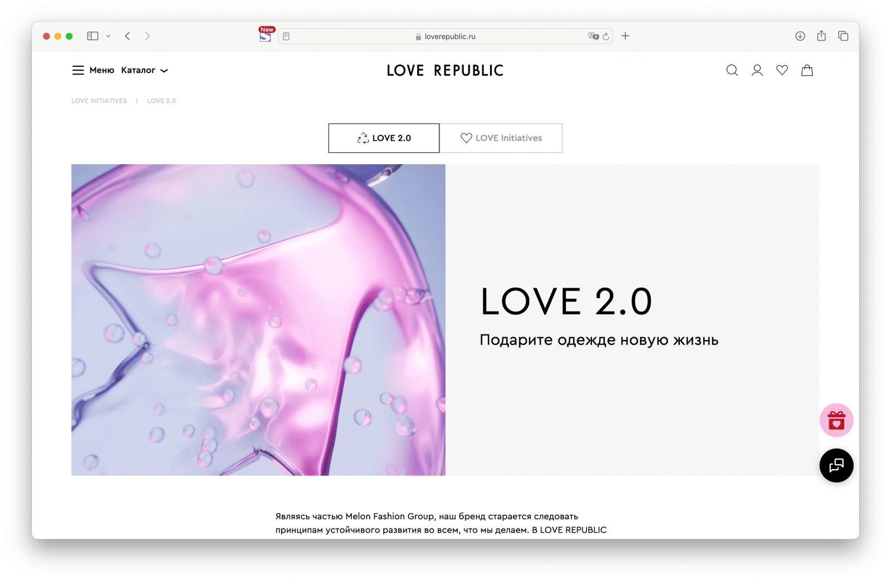891x581 pixels.
Task: Open the user account icon
Action: point(757,70)
